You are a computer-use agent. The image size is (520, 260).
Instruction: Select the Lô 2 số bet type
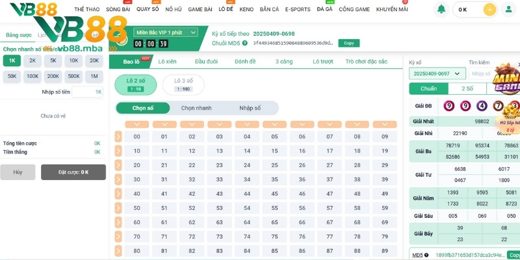[136, 84]
